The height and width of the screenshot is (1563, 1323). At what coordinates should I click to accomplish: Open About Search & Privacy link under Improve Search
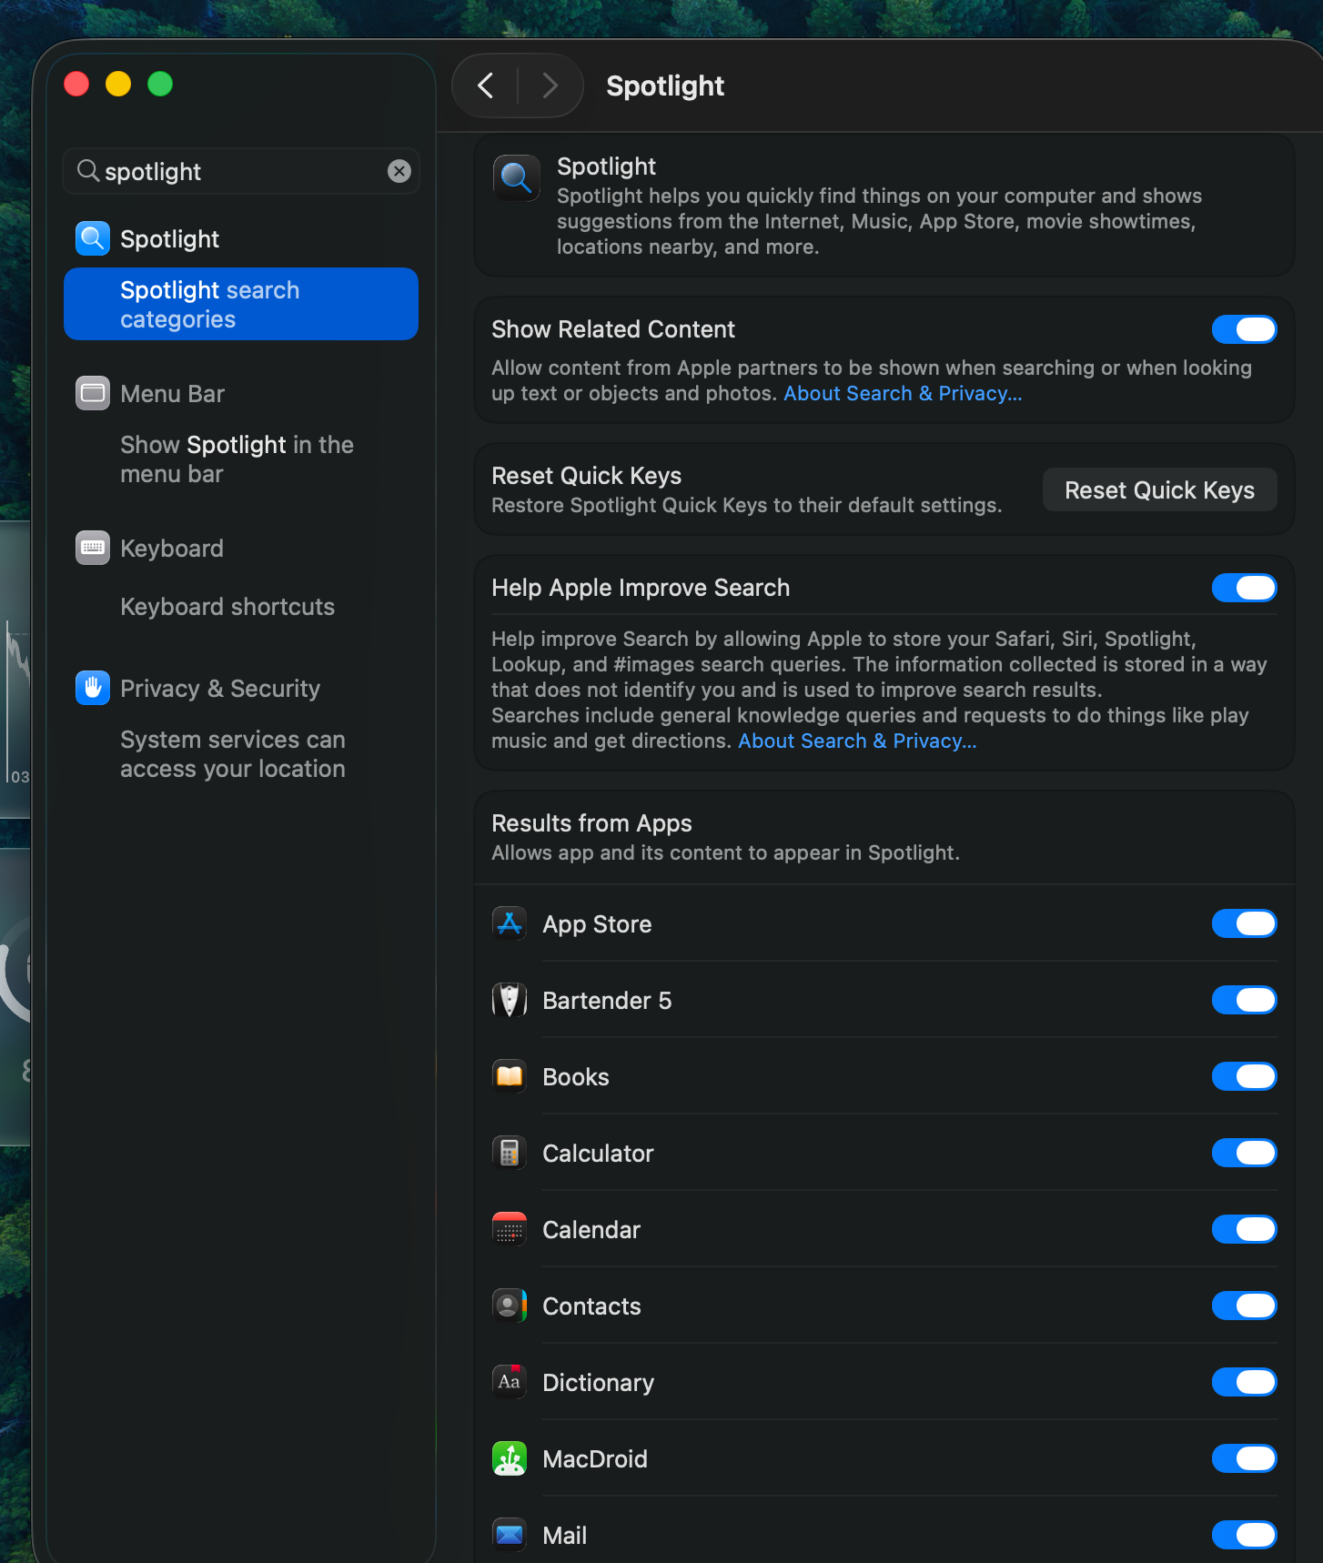pyautogui.click(x=857, y=741)
